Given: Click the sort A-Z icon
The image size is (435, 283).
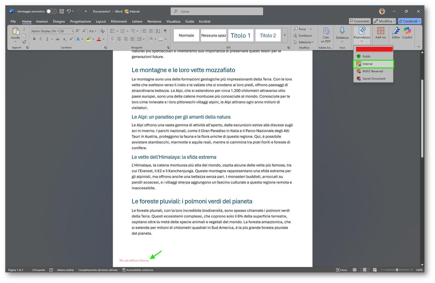Looking at the screenshot, I should click(158, 31).
